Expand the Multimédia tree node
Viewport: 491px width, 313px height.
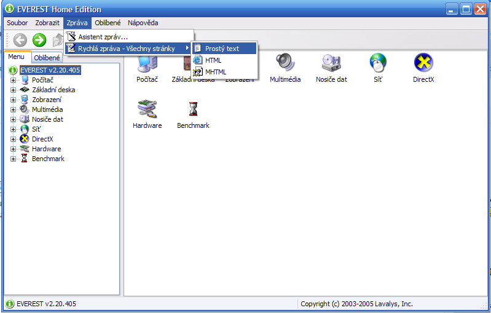click(13, 109)
